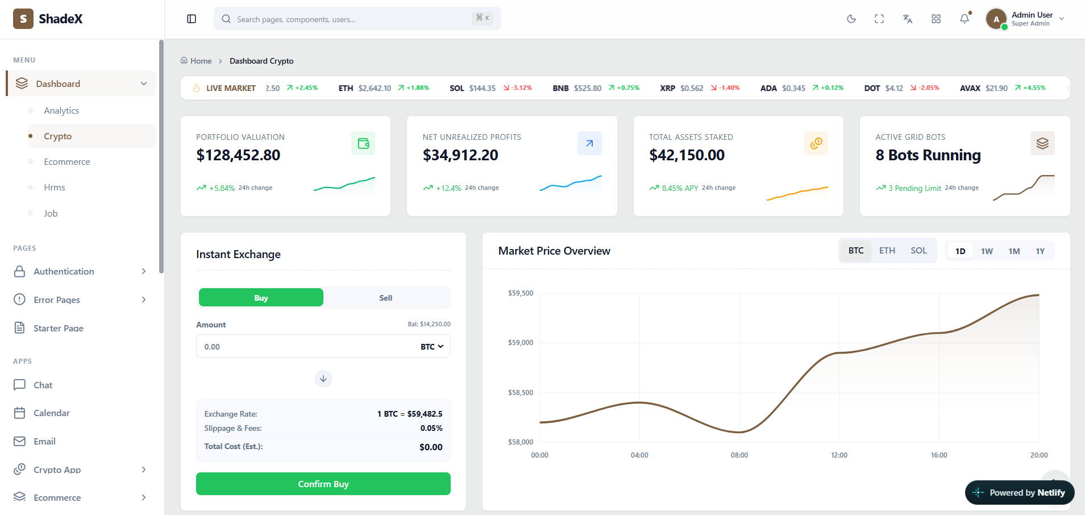This screenshot has height=515, width=1085.
Task: Enter fullscreen mode icon
Action: coord(879,19)
